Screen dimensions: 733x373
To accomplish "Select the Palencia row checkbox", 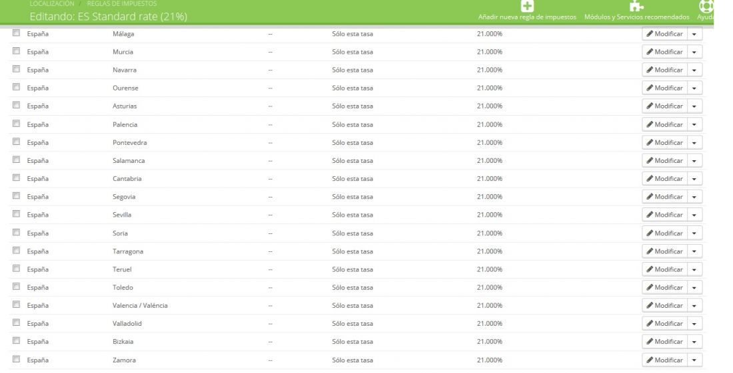I will pos(17,124).
